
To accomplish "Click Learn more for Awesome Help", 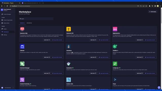I will click(x=47, y=40).
